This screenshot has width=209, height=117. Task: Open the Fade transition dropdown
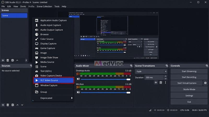[166, 71]
